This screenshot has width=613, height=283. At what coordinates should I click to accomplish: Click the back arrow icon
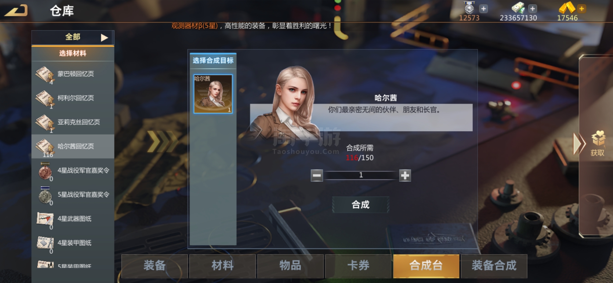[x=16, y=11]
